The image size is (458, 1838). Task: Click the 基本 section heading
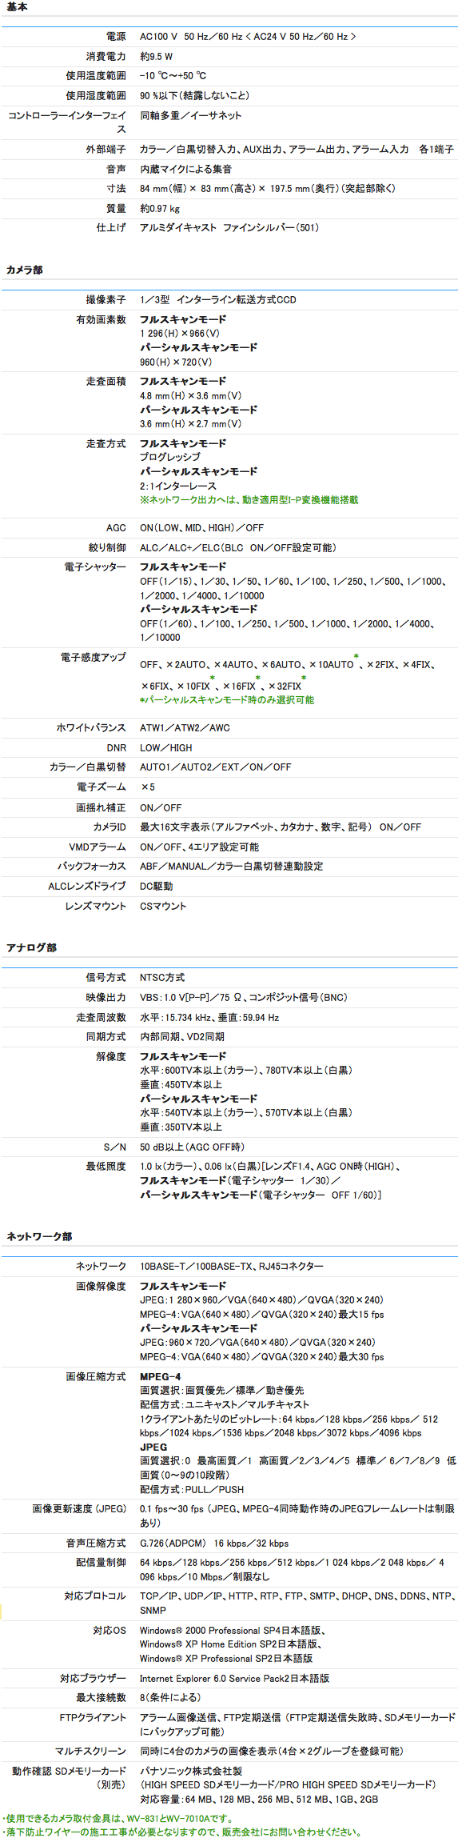[x=17, y=7]
